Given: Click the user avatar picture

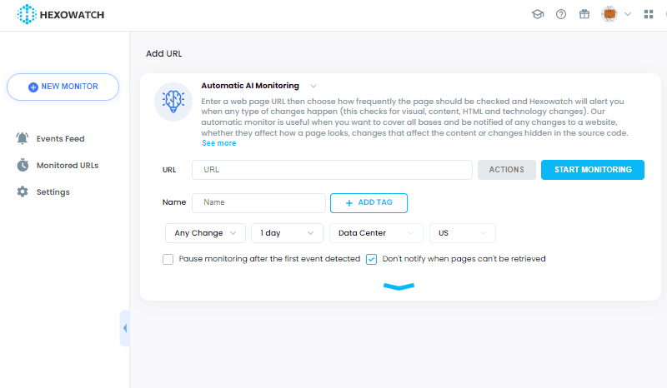Looking at the screenshot, I should point(609,14).
